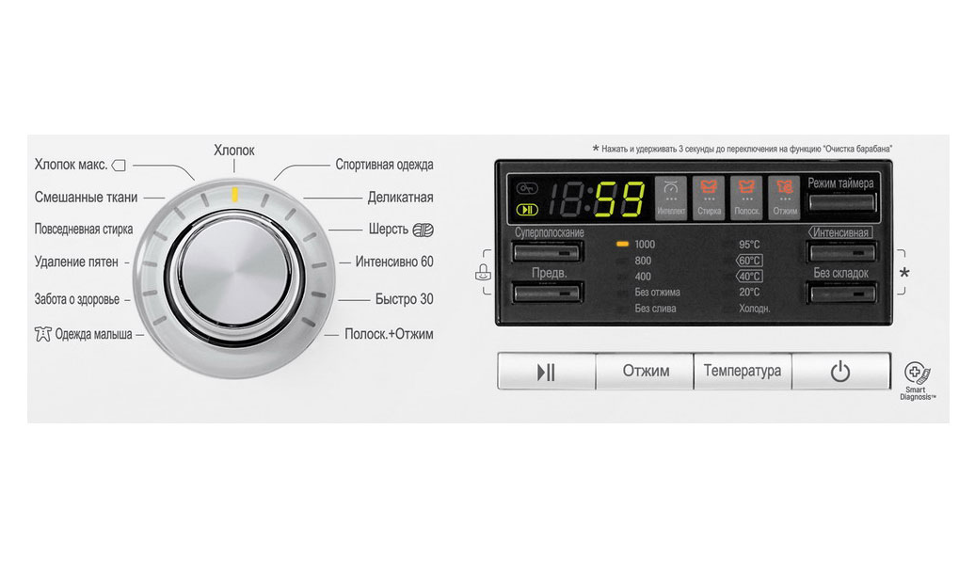The height and width of the screenshot is (588, 975).
Task: Choose the Удаление пятен program
Action: [76, 262]
